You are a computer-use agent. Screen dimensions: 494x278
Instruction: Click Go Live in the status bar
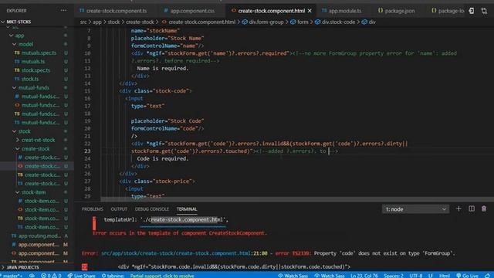[x=468, y=276]
